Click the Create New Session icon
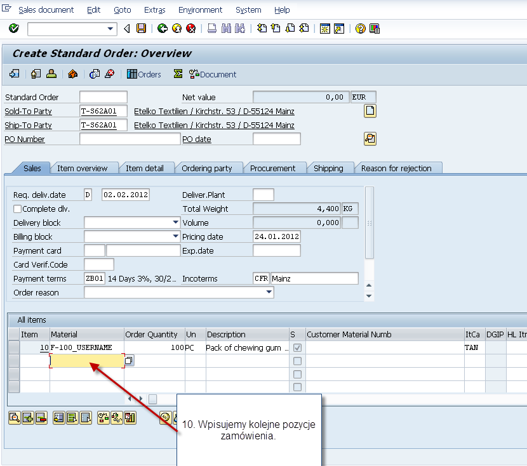This screenshot has width=527, height=466. [325, 29]
